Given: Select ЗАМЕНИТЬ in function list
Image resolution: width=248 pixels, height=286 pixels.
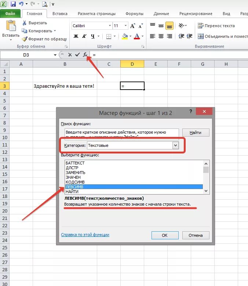Looking at the screenshot, I should click(134, 172).
